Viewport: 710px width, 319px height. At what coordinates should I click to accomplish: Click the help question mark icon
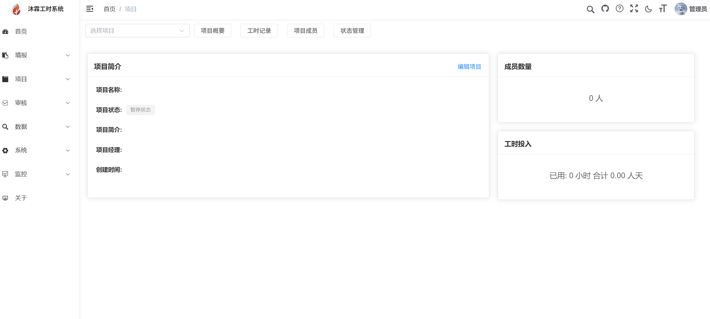pyautogui.click(x=619, y=9)
